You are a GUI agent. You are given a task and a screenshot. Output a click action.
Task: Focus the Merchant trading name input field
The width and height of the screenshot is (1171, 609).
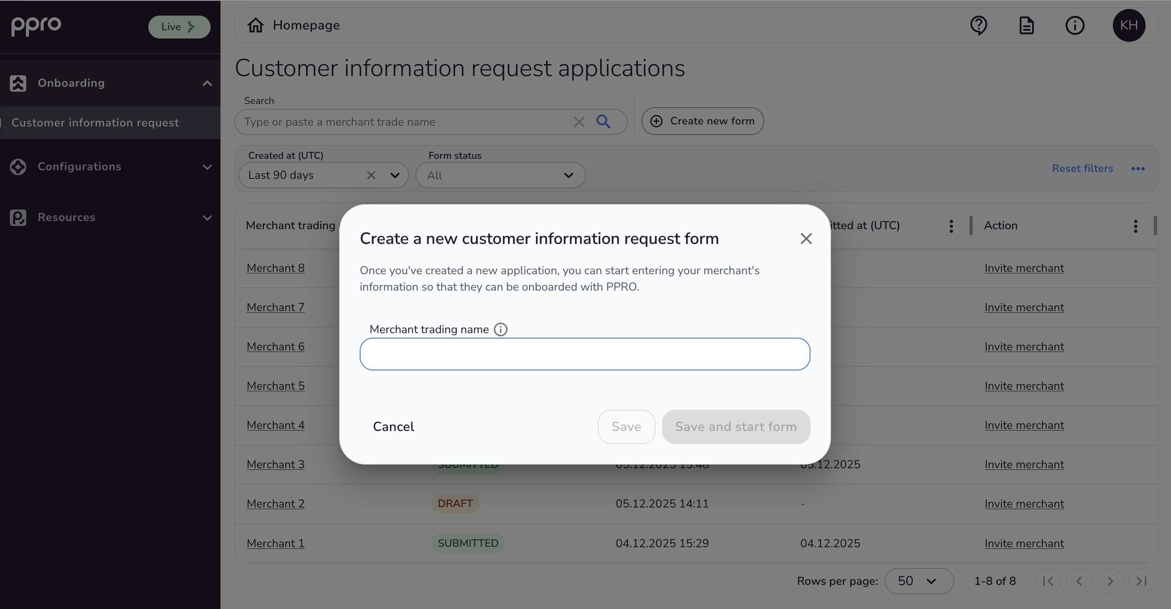click(x=585, y=354)
